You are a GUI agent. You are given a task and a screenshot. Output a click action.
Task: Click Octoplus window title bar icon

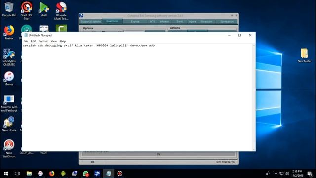pos(81,15)
